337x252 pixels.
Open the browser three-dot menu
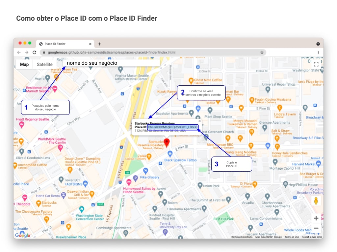[x=318, y=52]
